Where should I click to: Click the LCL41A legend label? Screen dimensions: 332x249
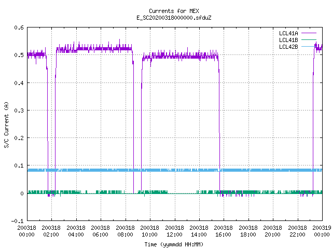[288, 33]
